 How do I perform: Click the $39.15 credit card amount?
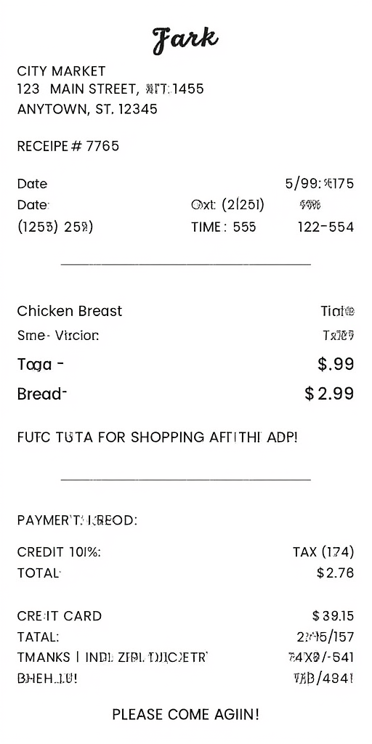coord(333,616)
